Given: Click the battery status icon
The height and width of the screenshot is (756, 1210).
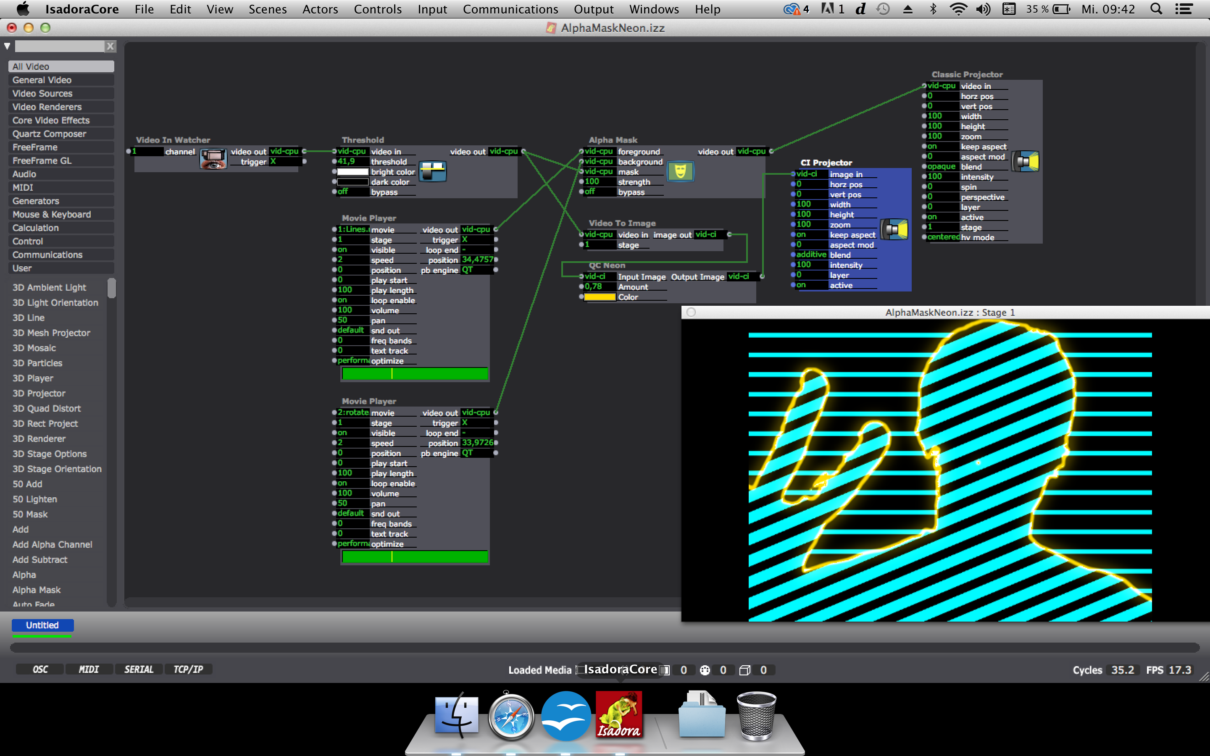Looking at the screenshot, I should click(x=1061, y=9).
